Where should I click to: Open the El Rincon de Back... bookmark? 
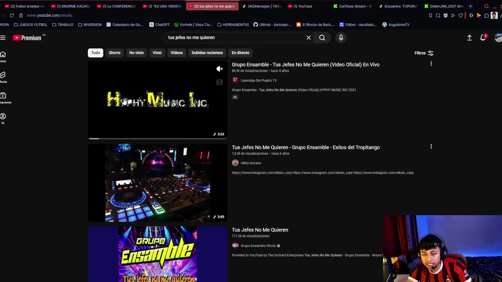(315, 25)
